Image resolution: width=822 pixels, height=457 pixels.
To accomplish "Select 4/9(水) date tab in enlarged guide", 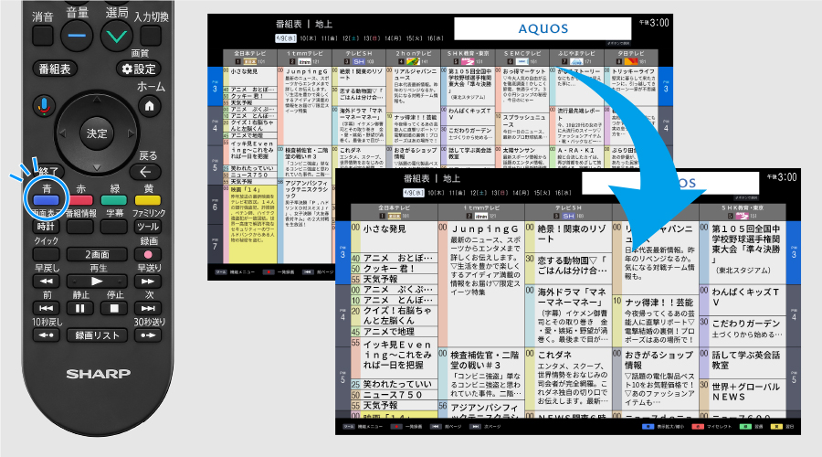I will (413, 193).
